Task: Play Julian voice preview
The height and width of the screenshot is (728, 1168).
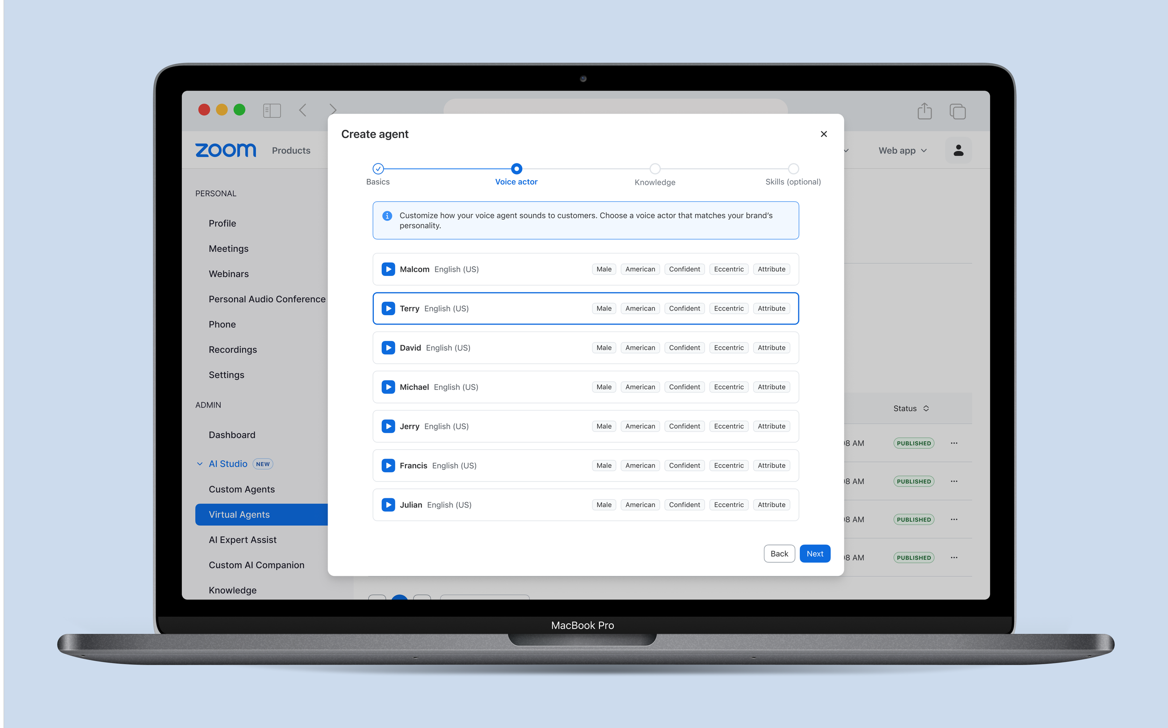Action: [x=388, y=505]
